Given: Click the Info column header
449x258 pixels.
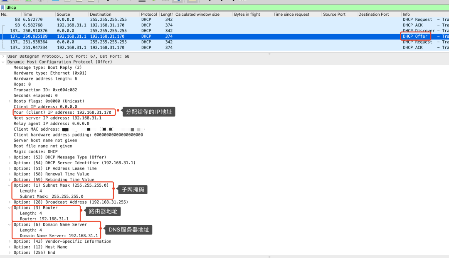Looking at the screenshot, I should [425, 14].
